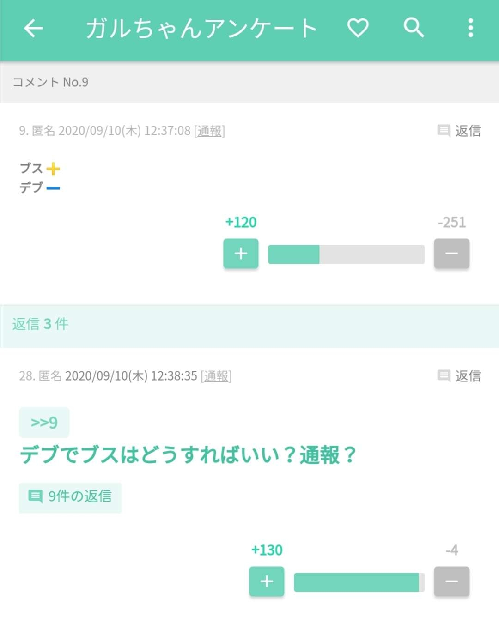The image size is (499, 629).
Task: Tap the back arrow icon
Action: [33, 29]
